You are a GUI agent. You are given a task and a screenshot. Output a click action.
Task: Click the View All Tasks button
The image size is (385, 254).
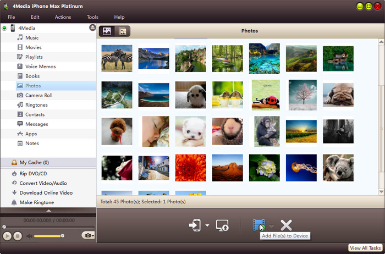click(x=365, y=248)
